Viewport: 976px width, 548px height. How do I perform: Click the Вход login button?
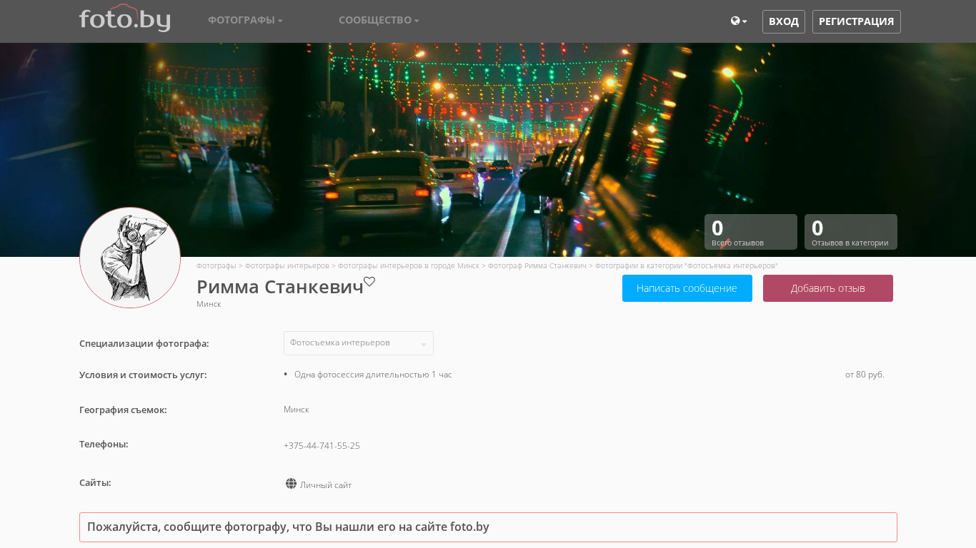pos(784,21)
